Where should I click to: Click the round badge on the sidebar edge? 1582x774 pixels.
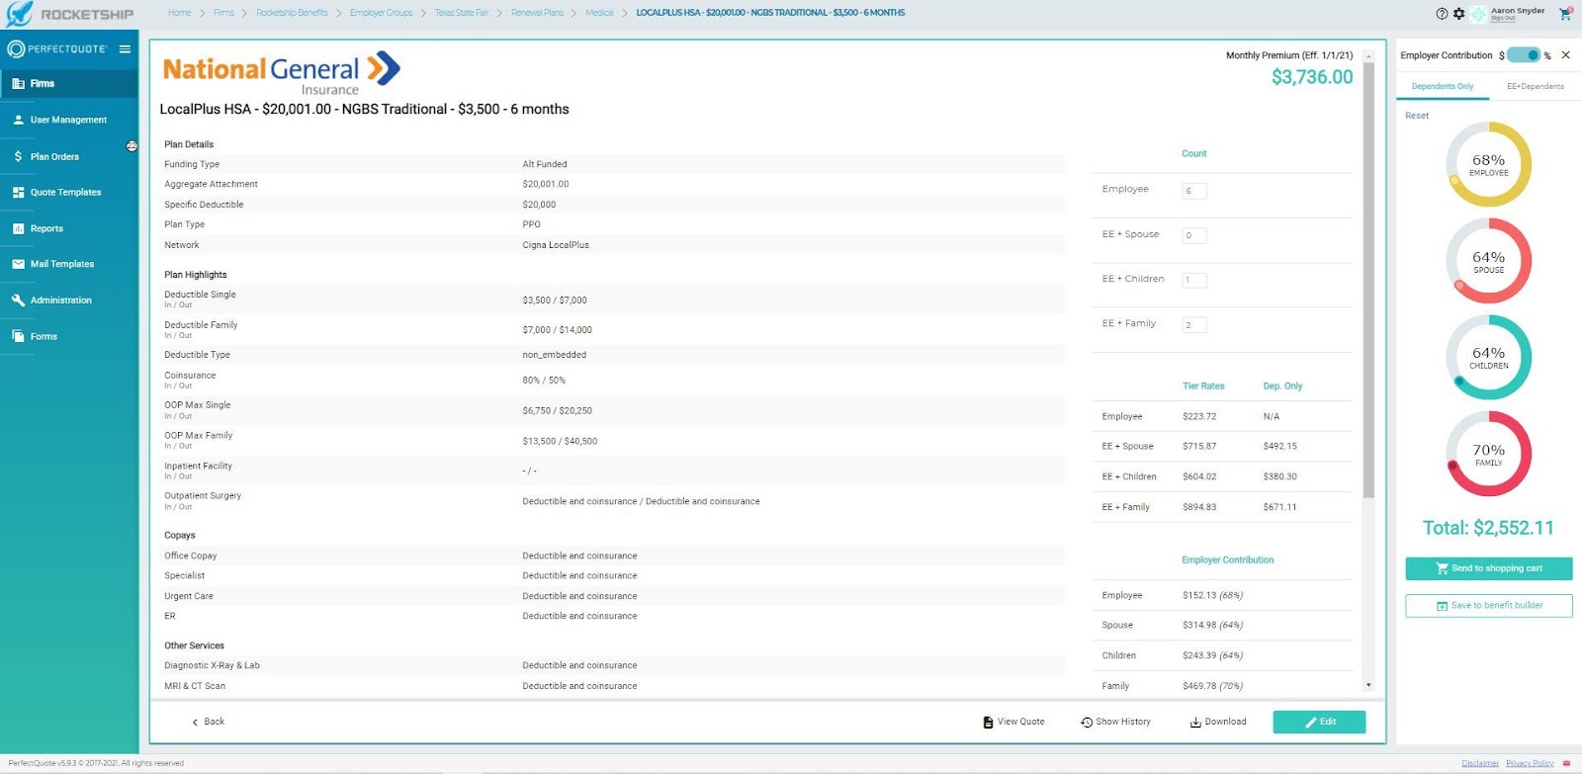(x=132, y=146)
